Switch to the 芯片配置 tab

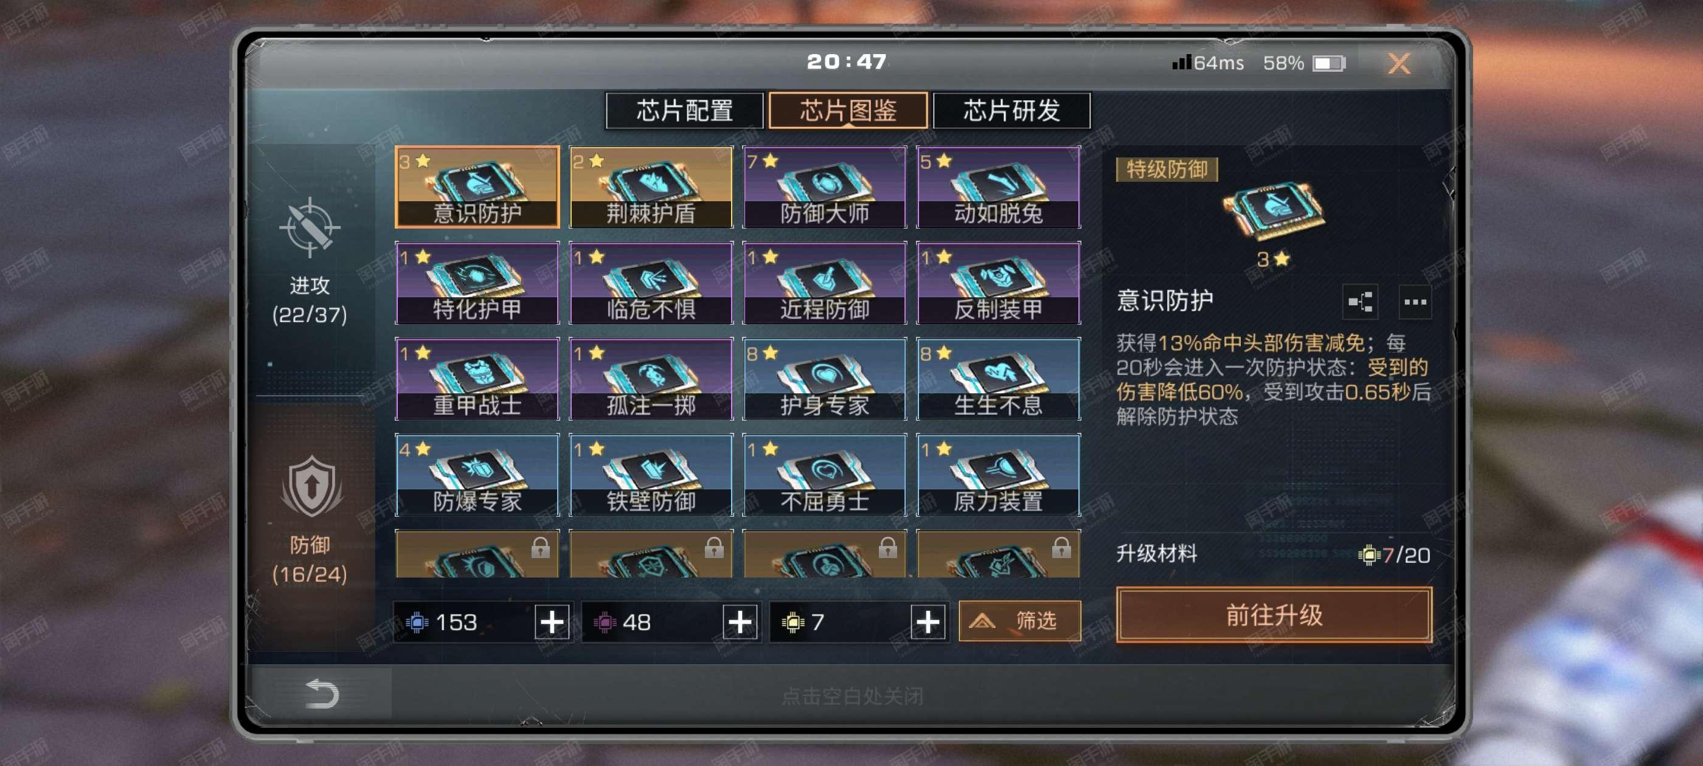click(684, 111)
